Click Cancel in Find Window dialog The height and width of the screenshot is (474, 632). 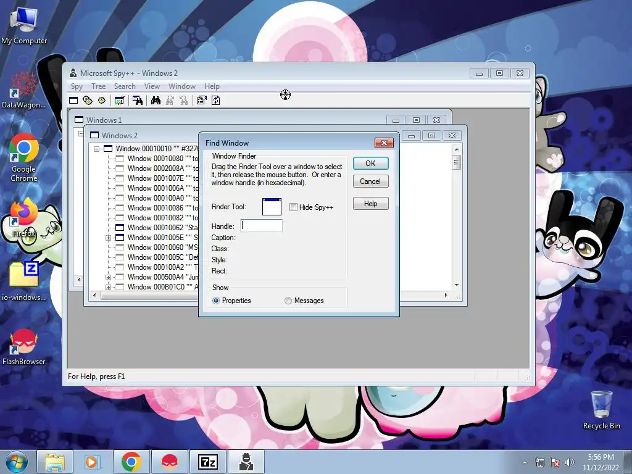[x=370, y=181]
